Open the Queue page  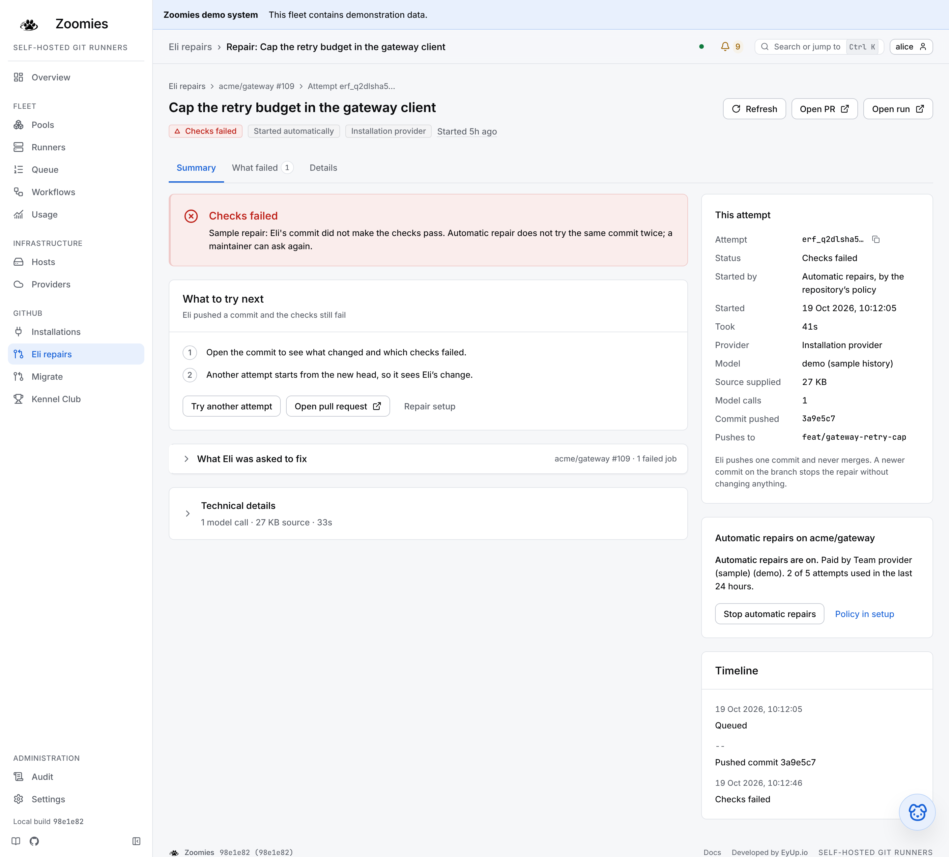coord(76,169)
